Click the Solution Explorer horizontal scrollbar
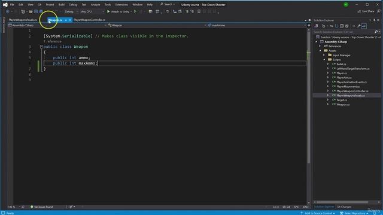The width and height of the screenshot is (383, 215). pyautogui.click(x=342, y=202)
